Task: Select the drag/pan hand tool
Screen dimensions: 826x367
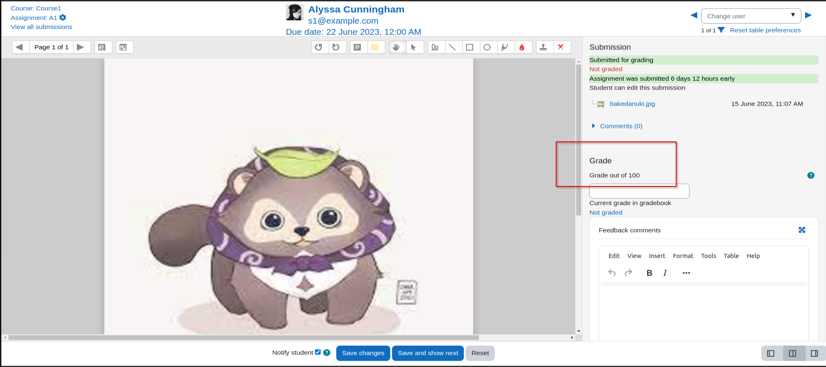Action: click(396, 47)
